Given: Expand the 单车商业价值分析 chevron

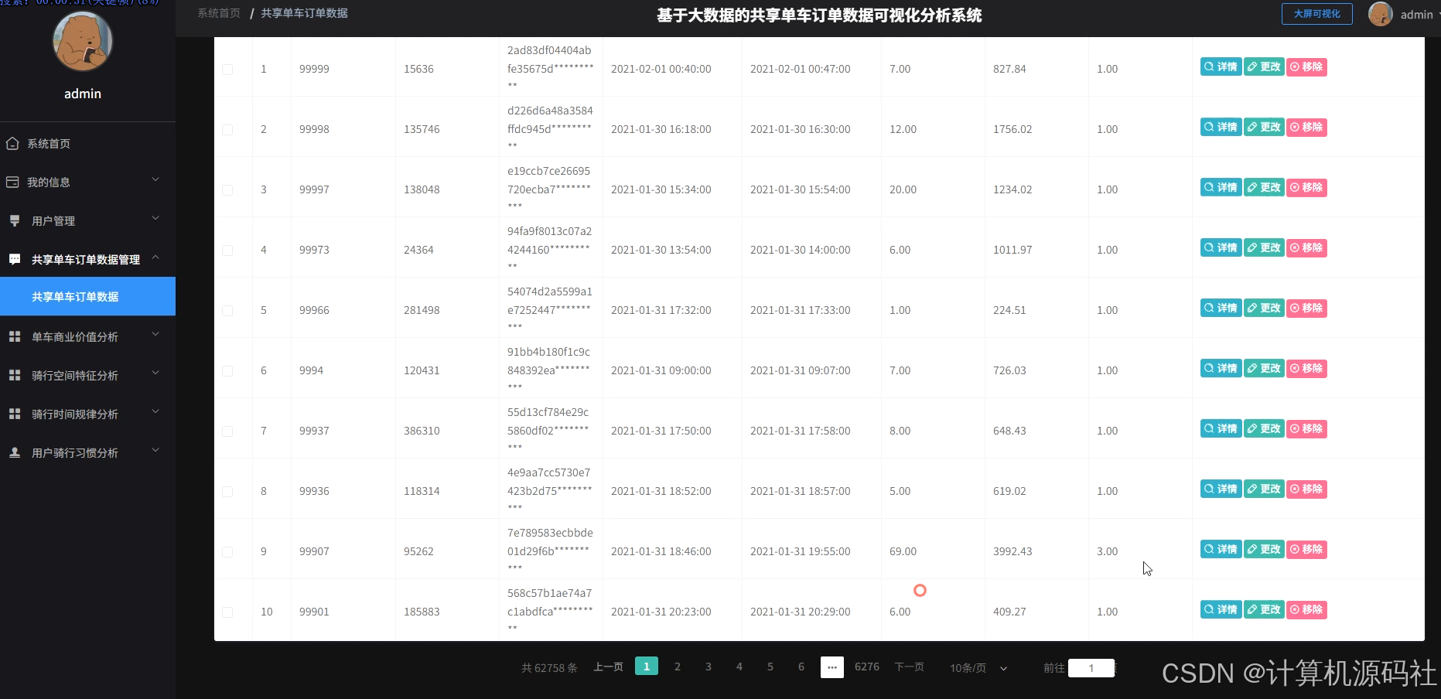Looking at the screenshot, I should (155, 334).
